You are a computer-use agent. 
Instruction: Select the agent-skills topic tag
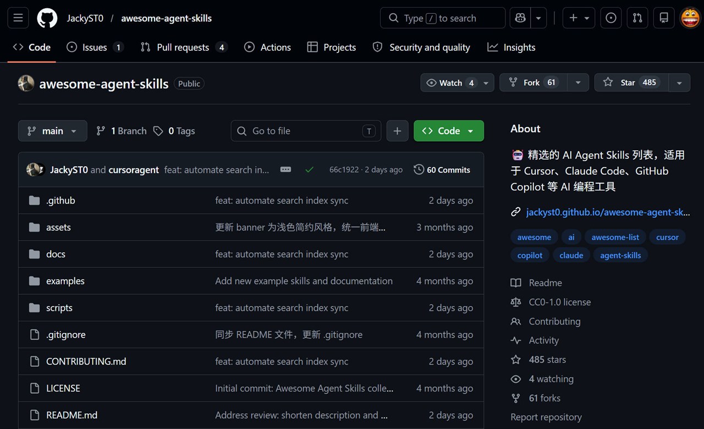click(x=621, y=256)
